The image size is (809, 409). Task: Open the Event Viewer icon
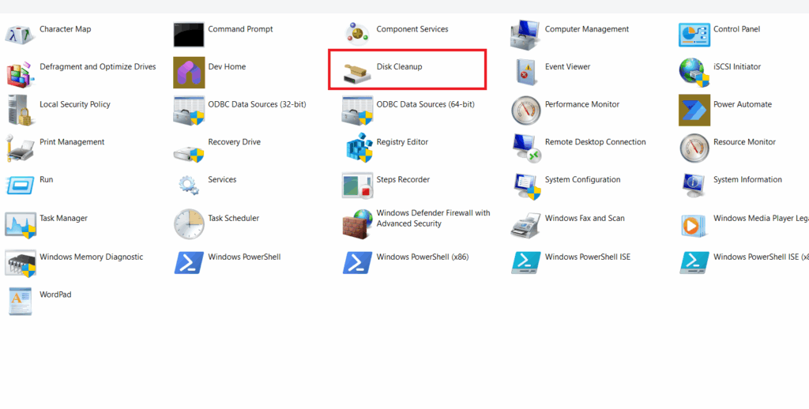pyautogui.click(x=527, y=73)
